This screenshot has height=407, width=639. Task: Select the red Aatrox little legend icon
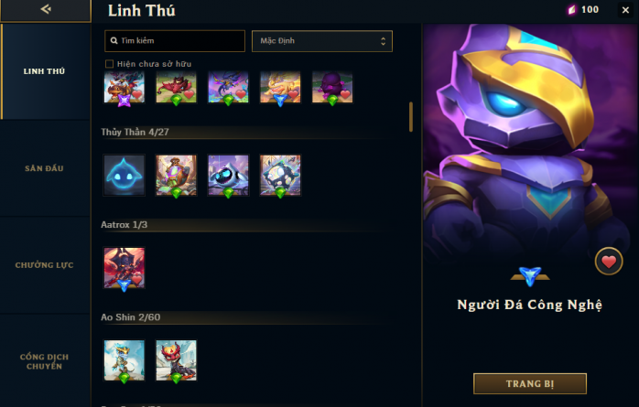point(124,268)
